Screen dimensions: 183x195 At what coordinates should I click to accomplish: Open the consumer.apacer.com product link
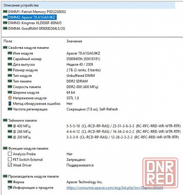pyautogui.click(x=114, y=188)
